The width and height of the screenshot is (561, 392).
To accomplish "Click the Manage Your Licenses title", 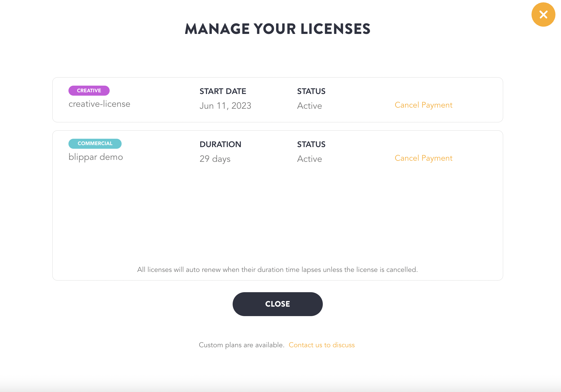I will coord(277,29).
